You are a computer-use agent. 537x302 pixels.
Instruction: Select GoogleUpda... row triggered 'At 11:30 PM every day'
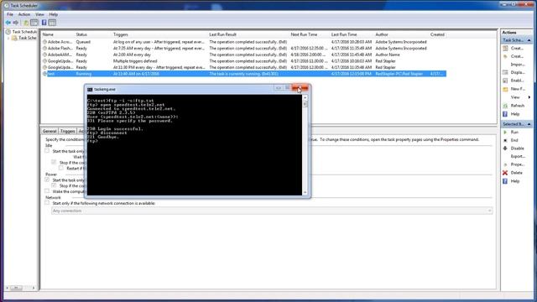click(x=244, y=67)
